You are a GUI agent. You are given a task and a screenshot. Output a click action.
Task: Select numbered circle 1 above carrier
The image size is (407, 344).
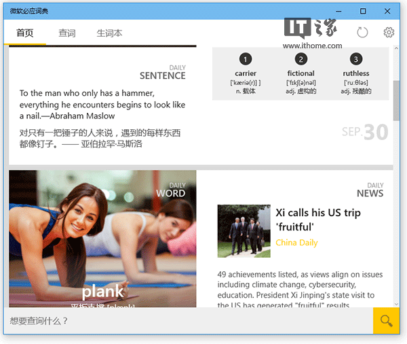246,59
